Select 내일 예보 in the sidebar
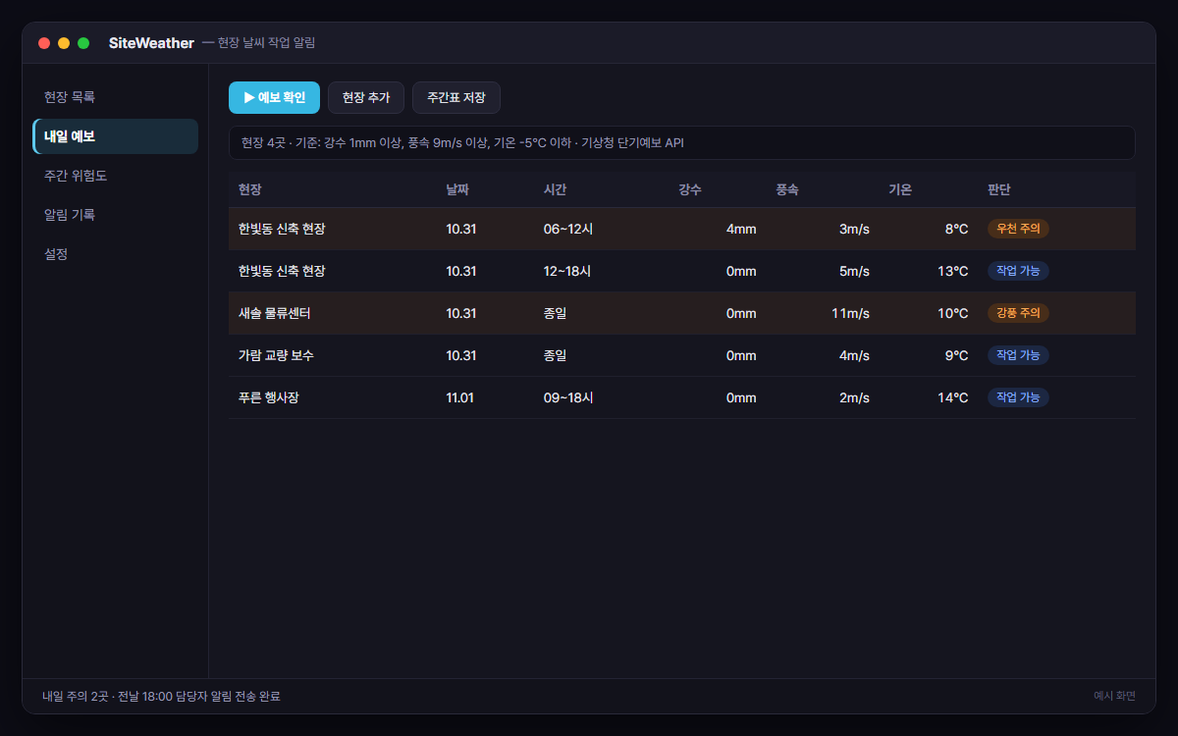The width and height of the screenshot is (1178, 736). [116, 136]
